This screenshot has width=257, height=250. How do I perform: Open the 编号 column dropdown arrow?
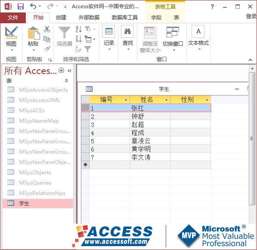[x=126, y=100]
